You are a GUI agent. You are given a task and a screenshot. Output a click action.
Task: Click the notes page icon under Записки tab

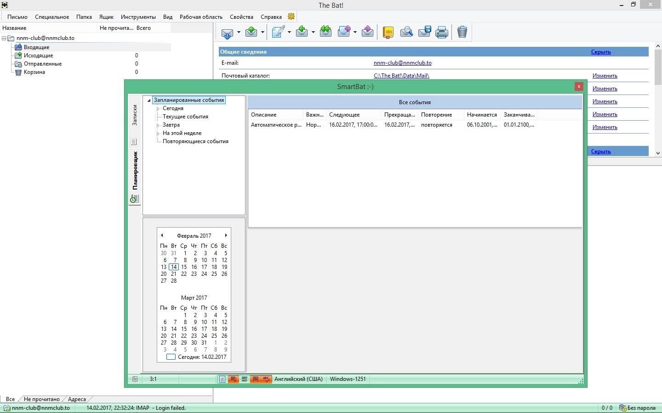[134, 142]
